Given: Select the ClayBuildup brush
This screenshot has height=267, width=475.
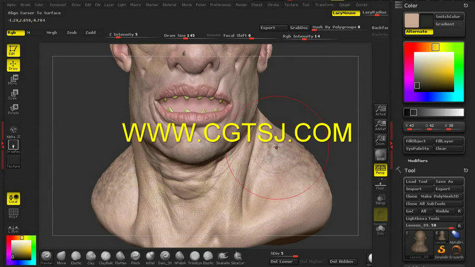Looking at the screenshot, I should (x=106, y=258).
